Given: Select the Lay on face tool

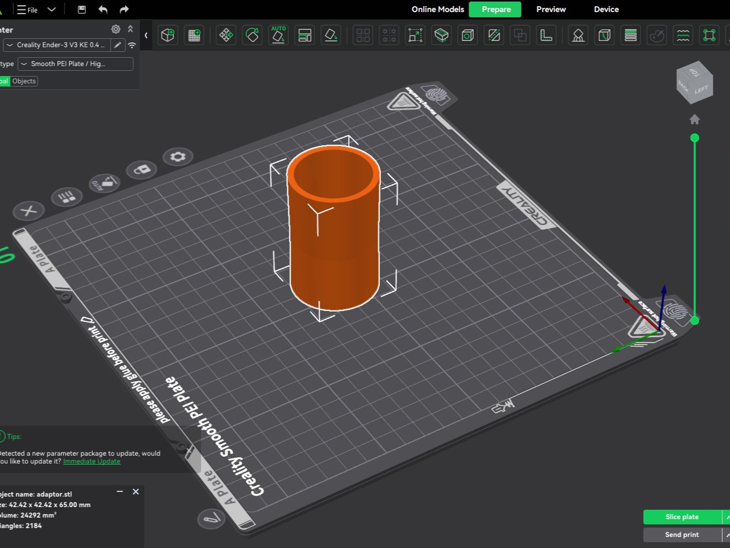Looking at the screenshot, I should click(x=331, y=35).
